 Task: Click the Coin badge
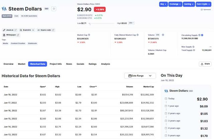point(16,16)
